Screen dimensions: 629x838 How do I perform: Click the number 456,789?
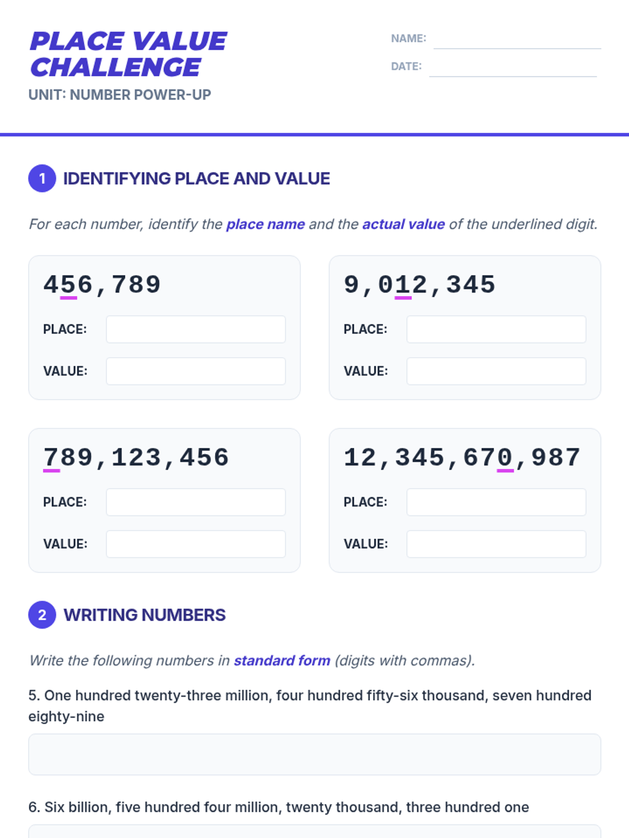click(102, 285)
